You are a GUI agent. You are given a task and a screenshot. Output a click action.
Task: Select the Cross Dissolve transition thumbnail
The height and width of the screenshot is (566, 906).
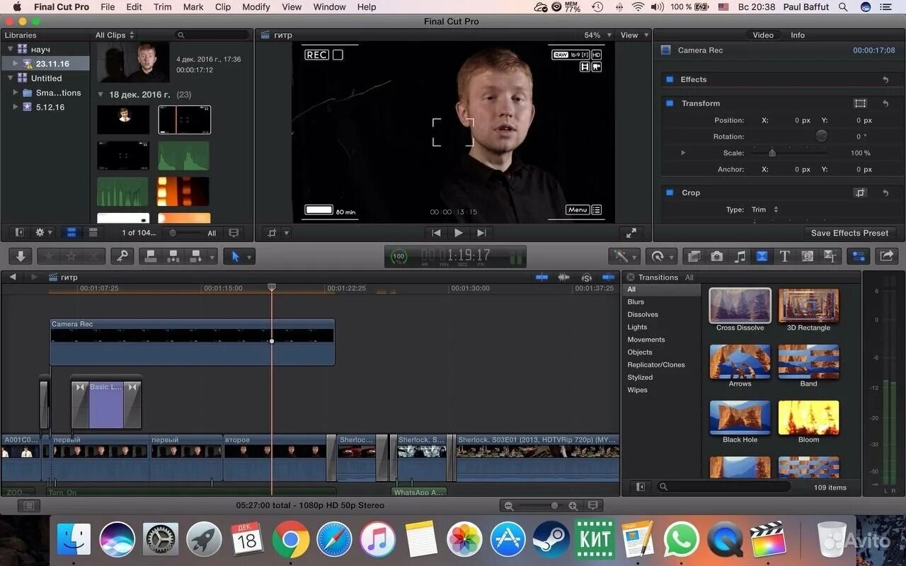point(740,305)
